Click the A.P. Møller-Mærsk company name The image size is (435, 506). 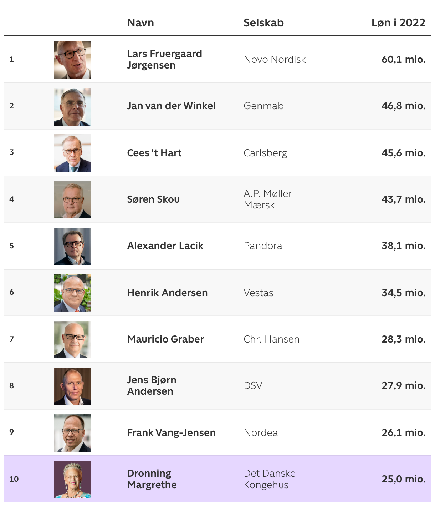270,199
